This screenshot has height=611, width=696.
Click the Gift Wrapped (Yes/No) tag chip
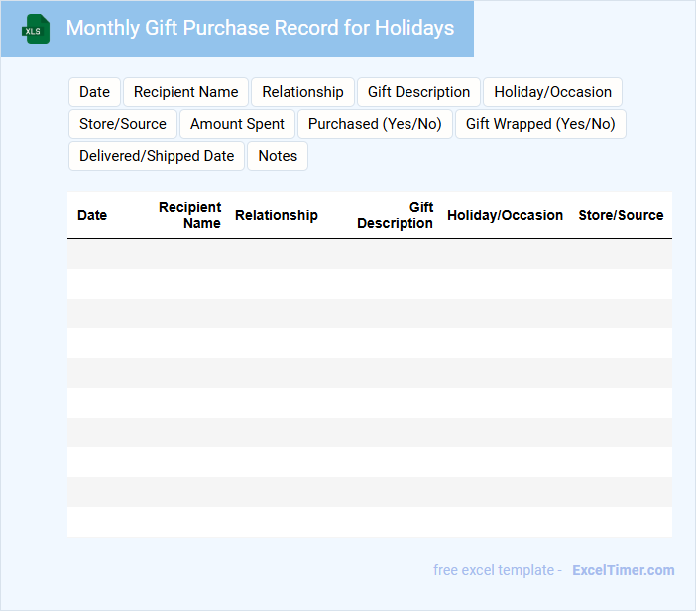coord(540,124)
